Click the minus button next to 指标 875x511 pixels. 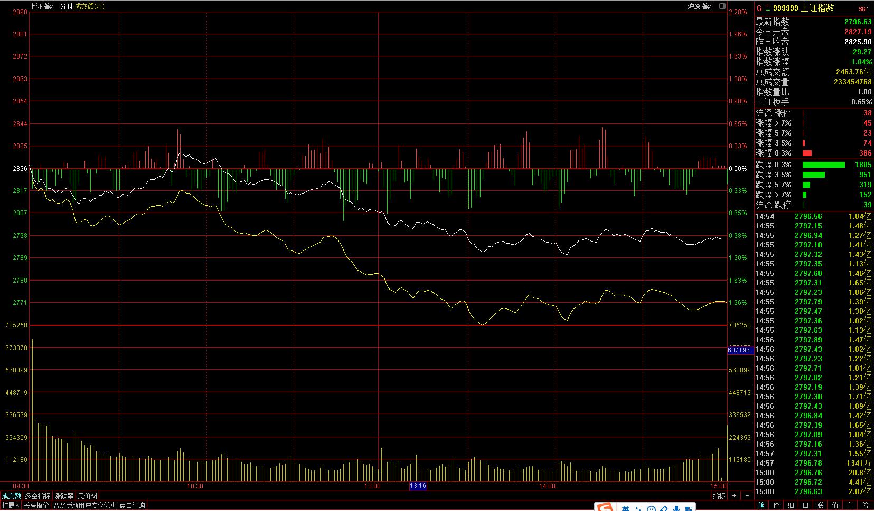click(x=747, y=496)
